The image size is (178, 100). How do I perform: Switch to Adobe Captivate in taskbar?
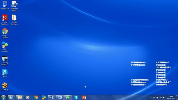click(x=68, y=97)
